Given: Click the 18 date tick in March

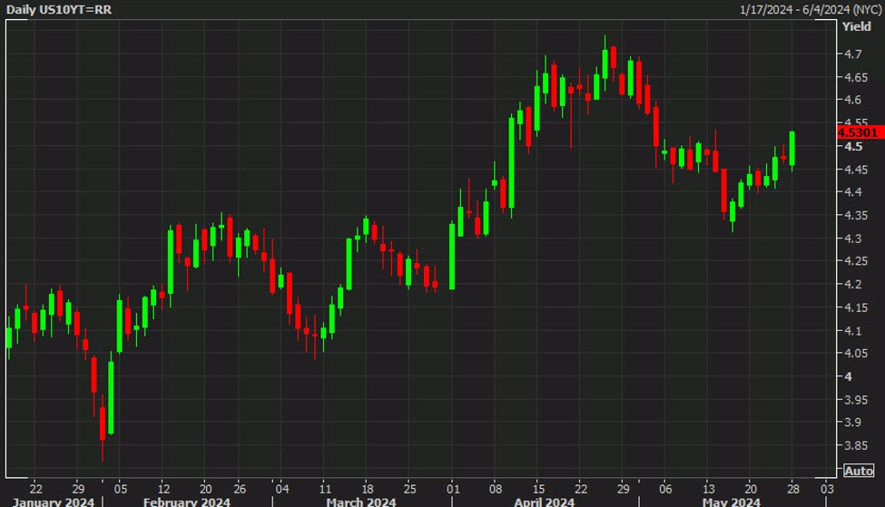Looking at the screenshot, I should pos(368,489).
